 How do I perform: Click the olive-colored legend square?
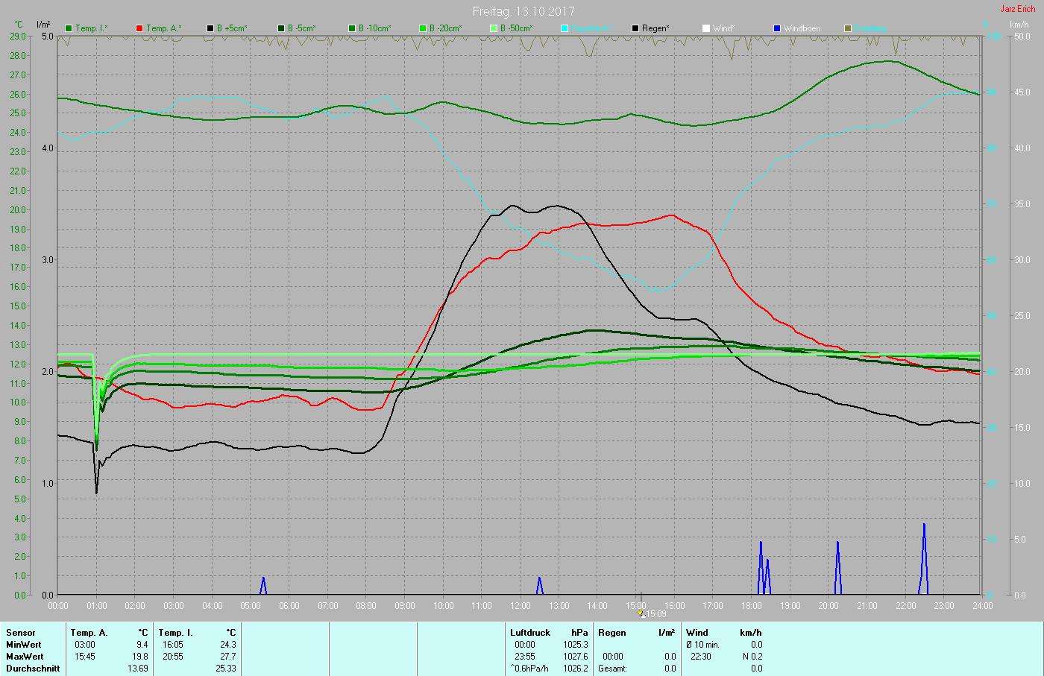tap(848, 28)
